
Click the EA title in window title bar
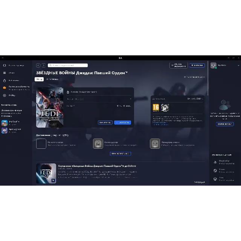tap(120, 58)
